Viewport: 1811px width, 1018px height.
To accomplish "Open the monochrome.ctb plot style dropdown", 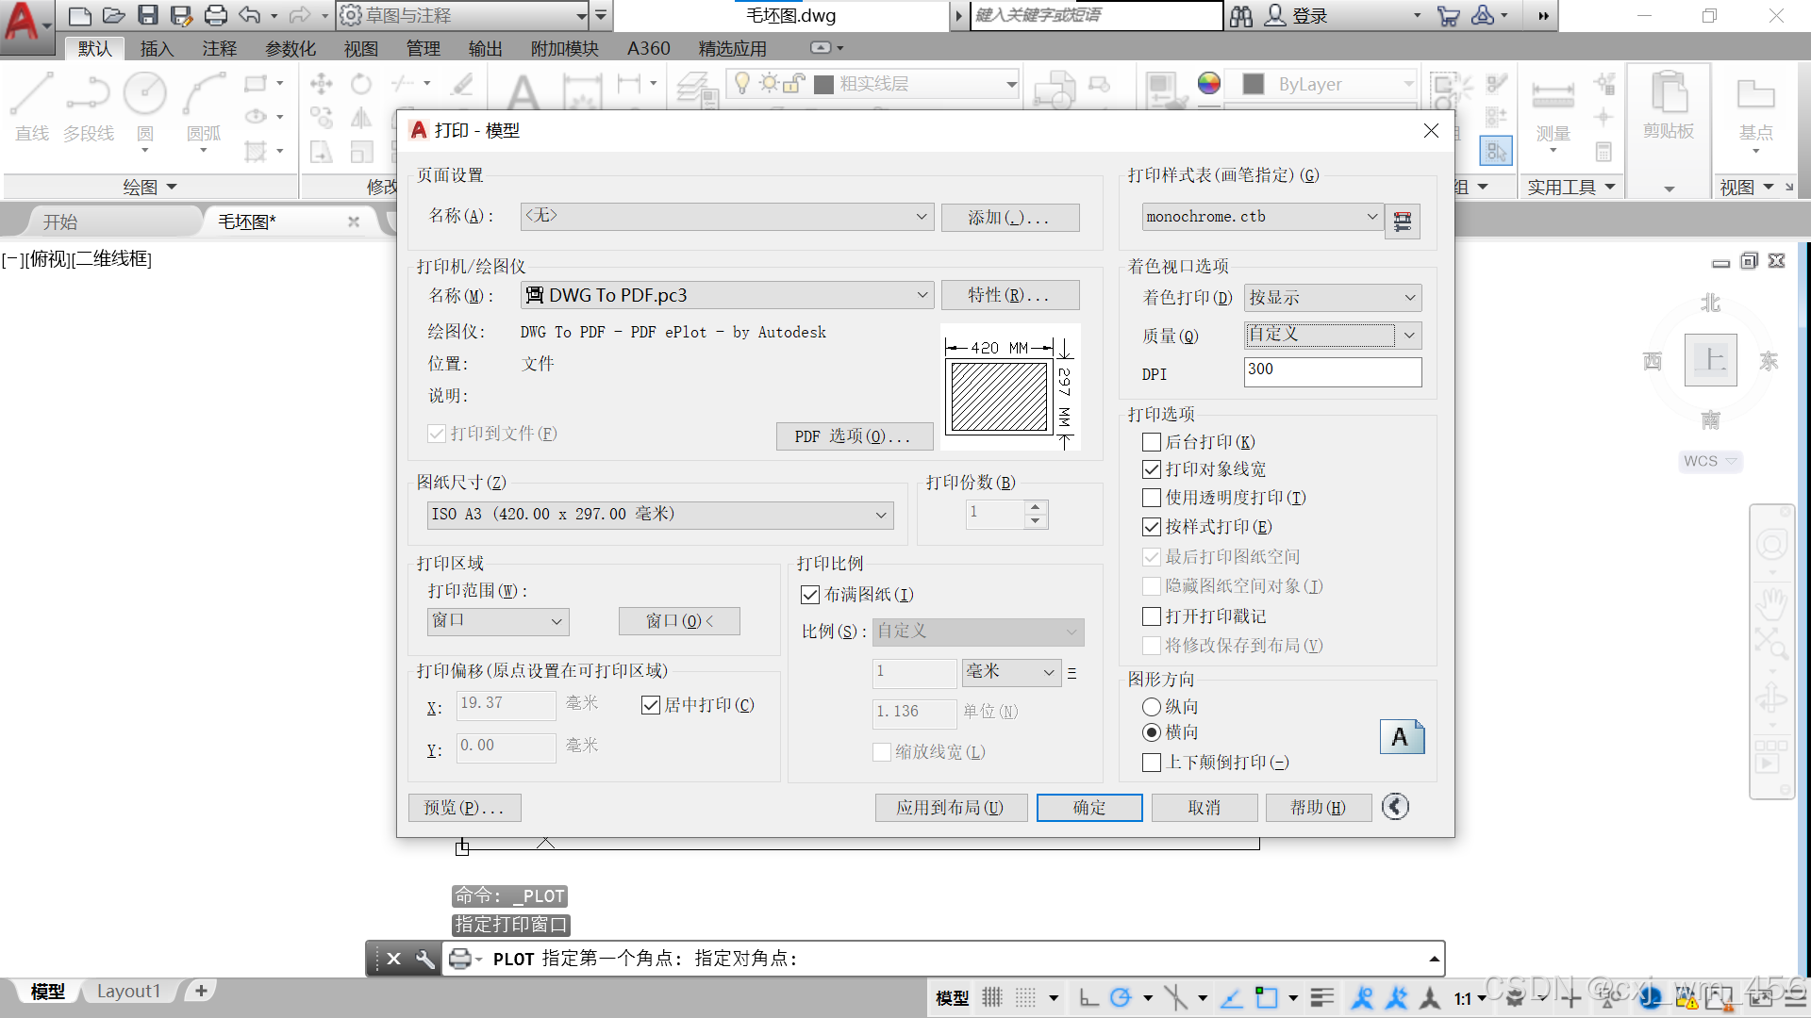I will coord(1371,217).
